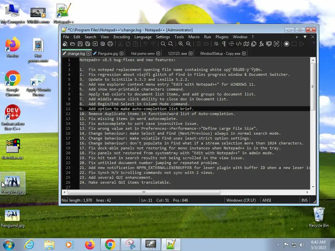Open the Document List icon
335x251 pixels.
254,44
